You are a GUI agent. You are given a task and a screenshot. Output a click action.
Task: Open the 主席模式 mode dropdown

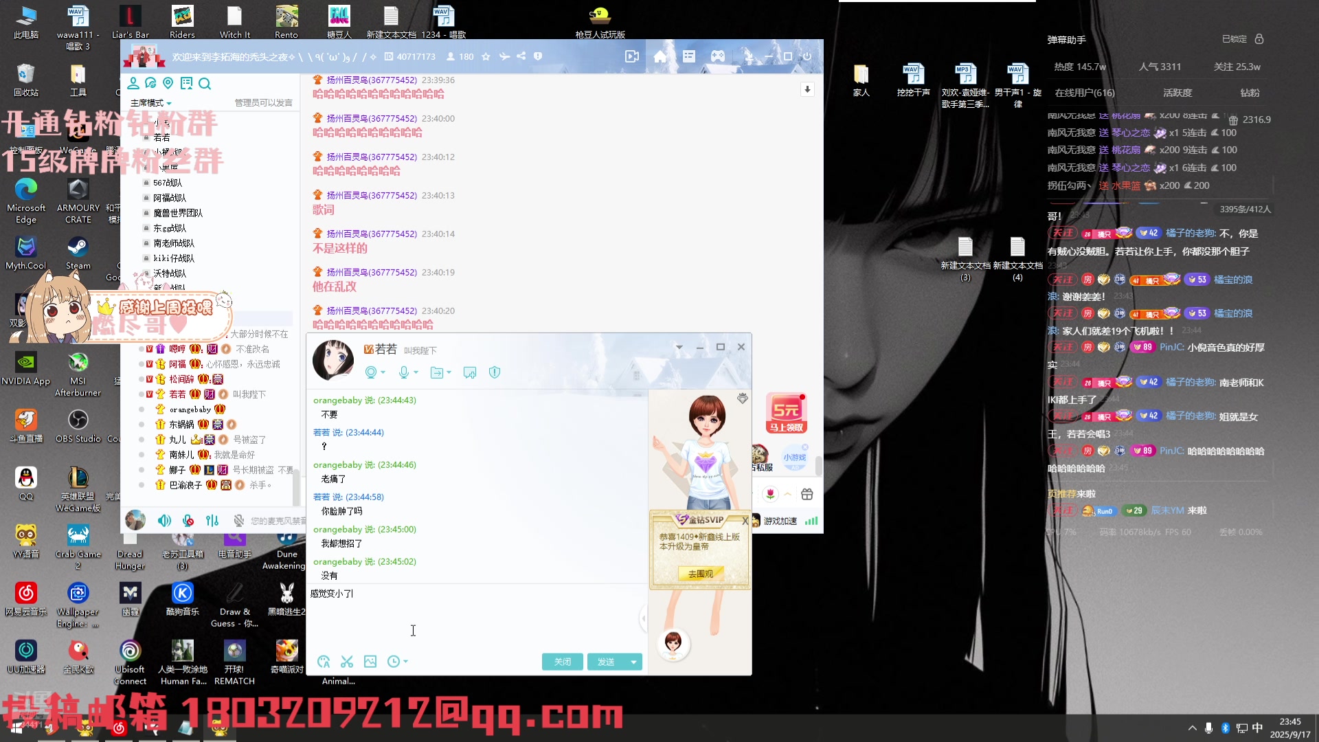151,103
